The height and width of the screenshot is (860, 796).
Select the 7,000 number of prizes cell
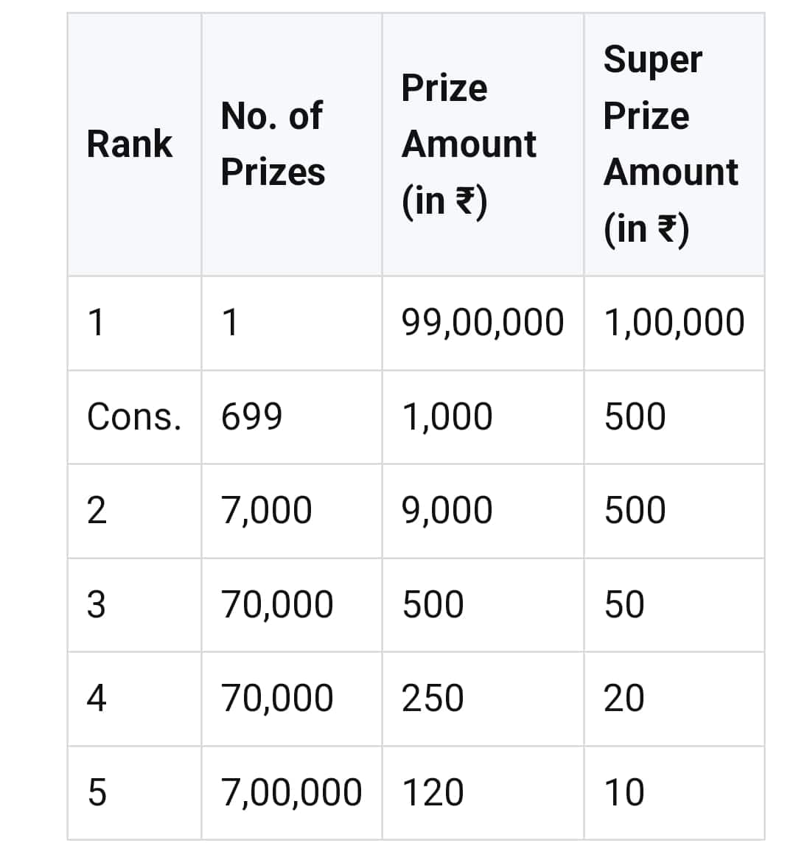tap(292, 511)
